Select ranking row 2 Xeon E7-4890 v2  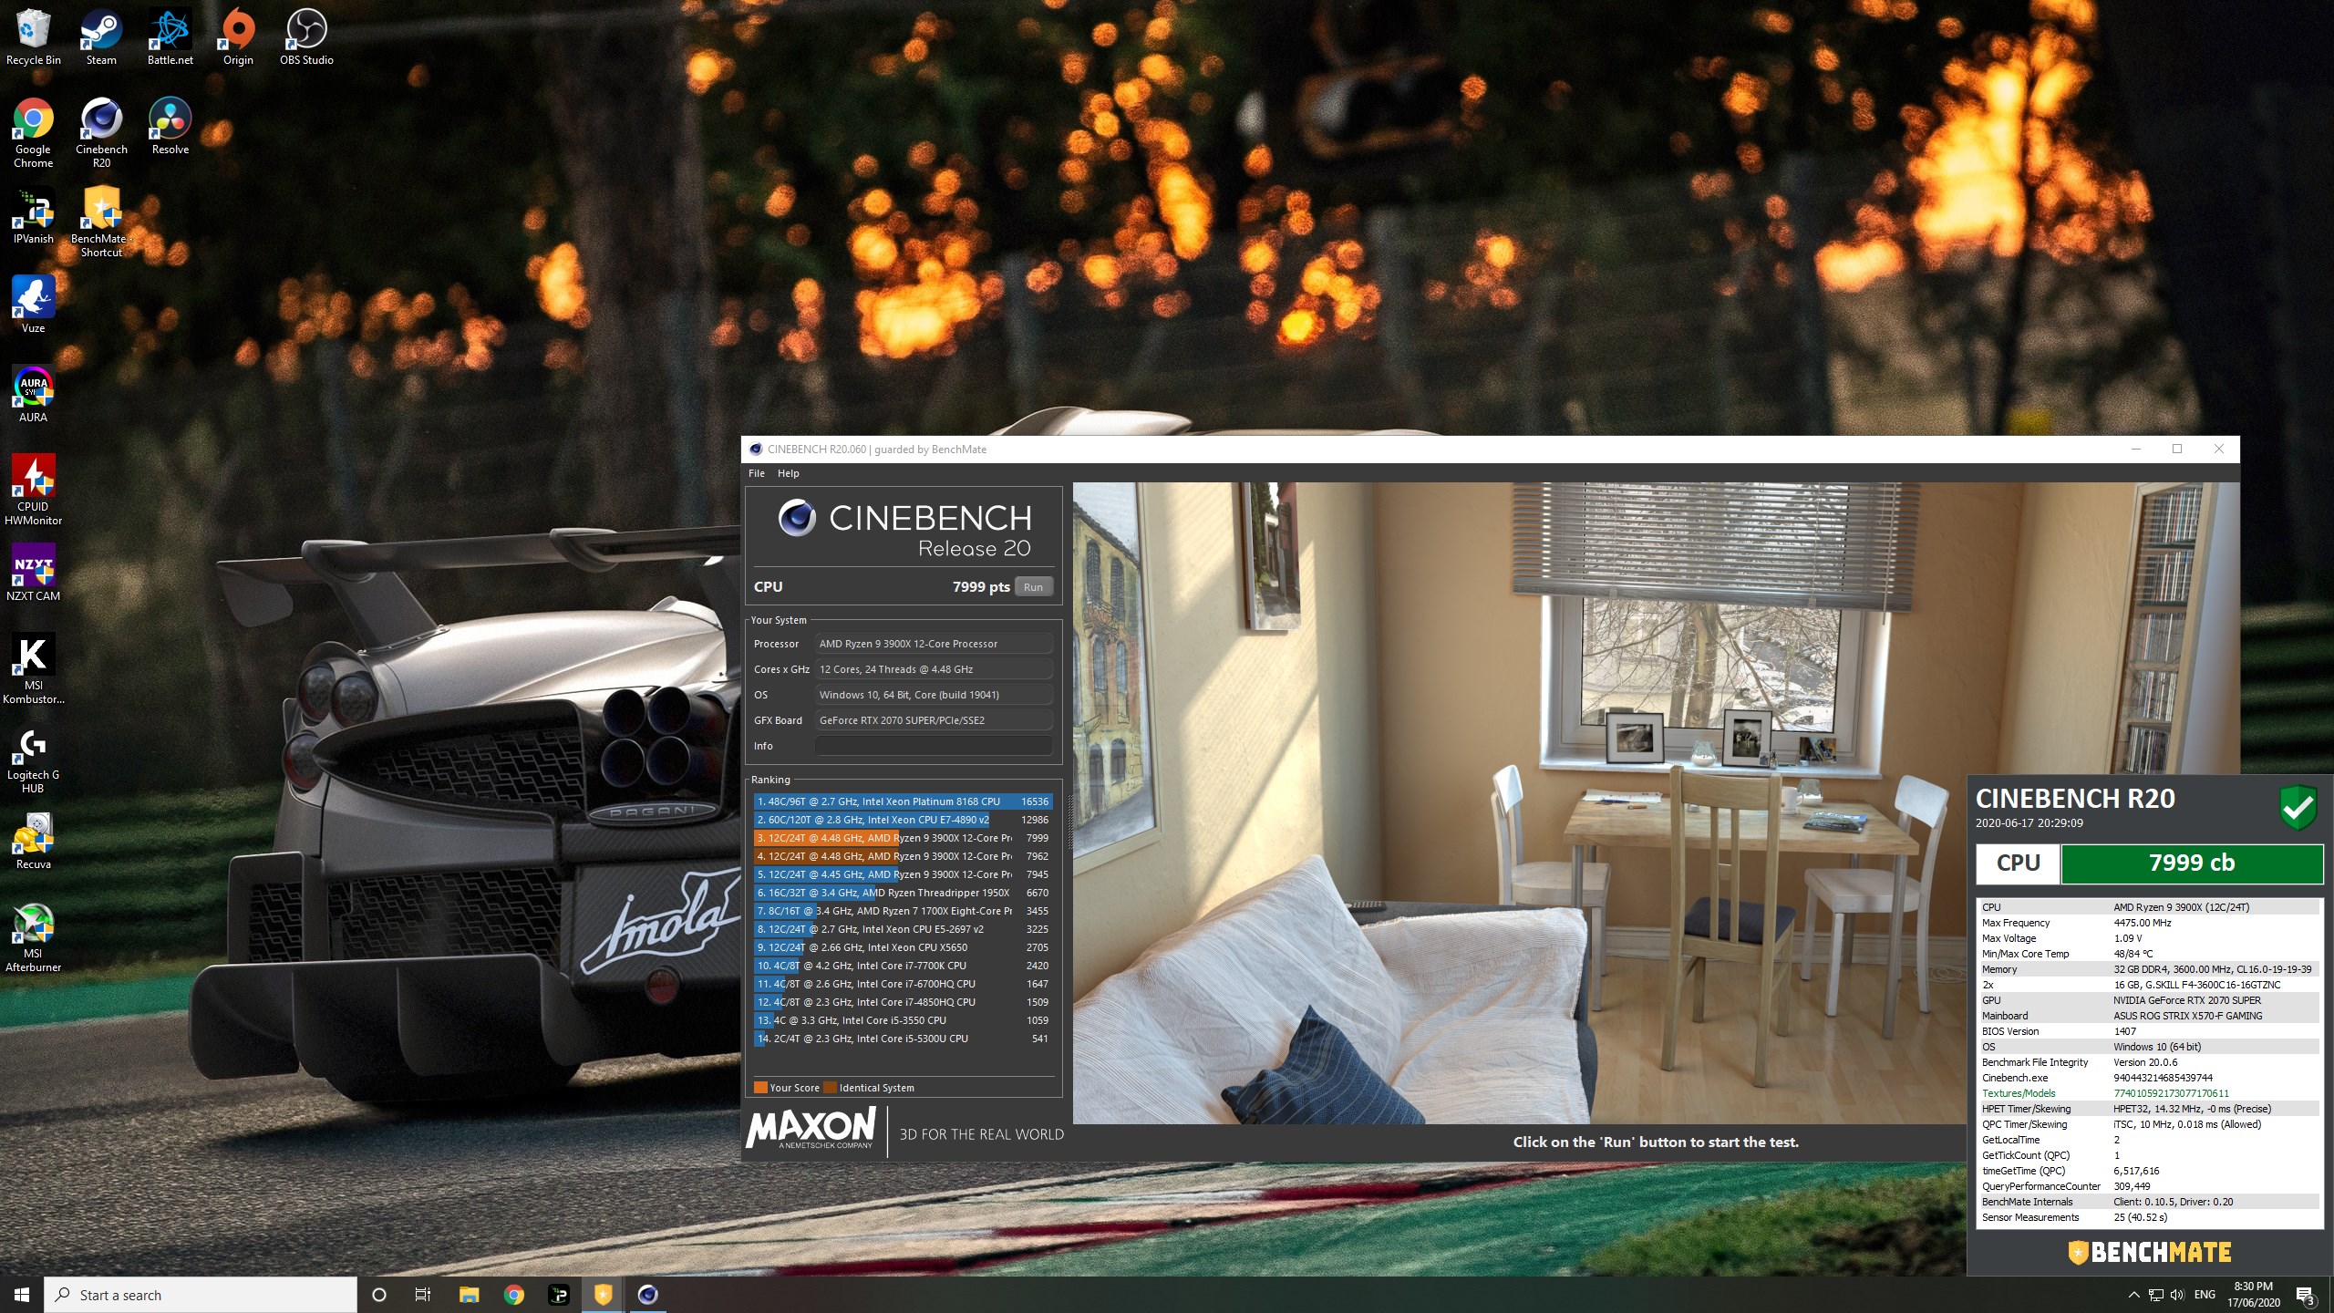tap(903, 820)
